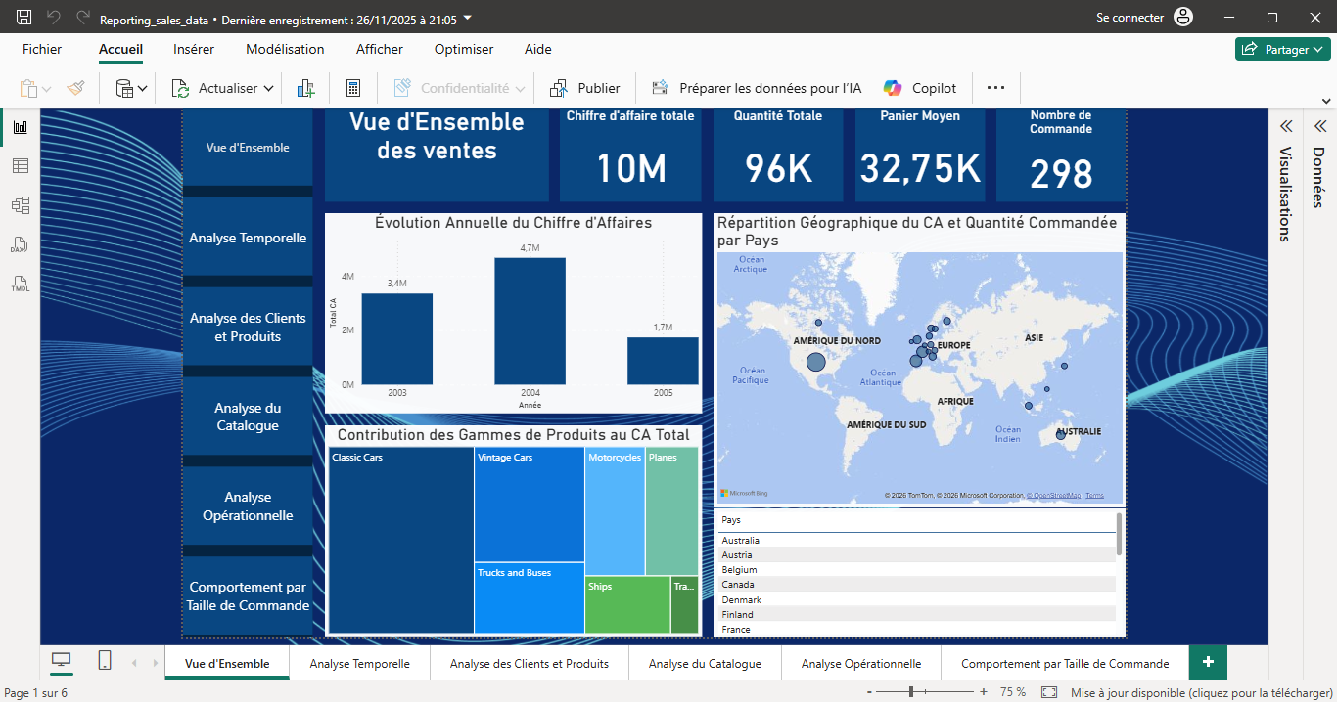Select Vintage Cars block in treemap

click(x=530, y=505)
